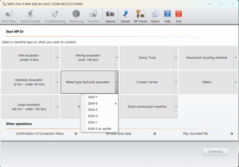Expand Others dropdown arrow
The height and width of the screenshot is (167, 239).
point(235,82)
